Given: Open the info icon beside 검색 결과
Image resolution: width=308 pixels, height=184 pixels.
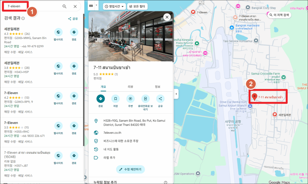Looking at the screenshot, I should tap(23, 18).
